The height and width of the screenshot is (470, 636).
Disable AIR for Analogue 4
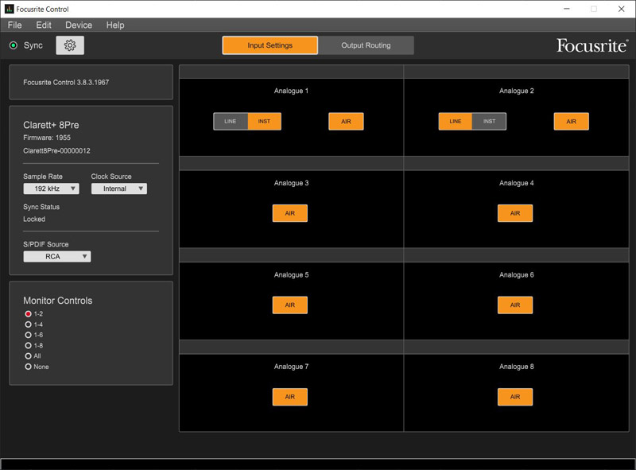(x=515, y=213)
